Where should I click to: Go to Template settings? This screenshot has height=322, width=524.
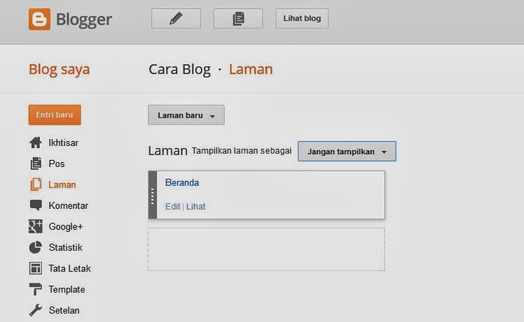(x=67, y=290)
